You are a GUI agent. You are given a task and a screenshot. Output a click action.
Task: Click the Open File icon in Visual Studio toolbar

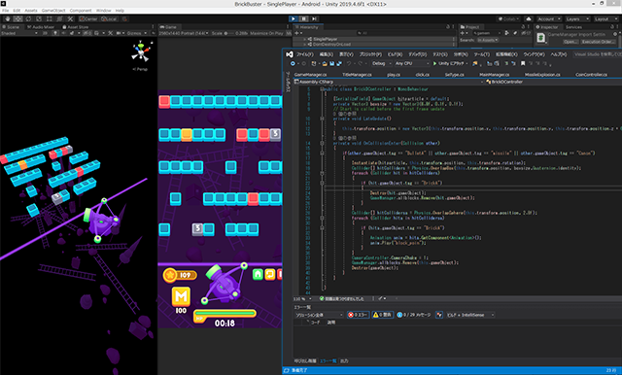325,63
